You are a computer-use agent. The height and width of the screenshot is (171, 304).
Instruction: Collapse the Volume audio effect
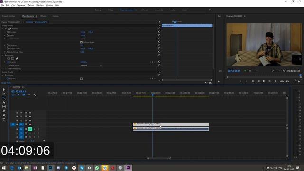point(2,75)
